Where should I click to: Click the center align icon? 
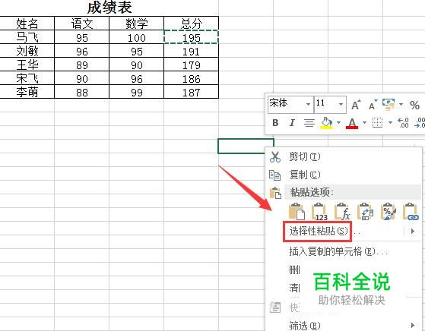[x=309, y=123]
